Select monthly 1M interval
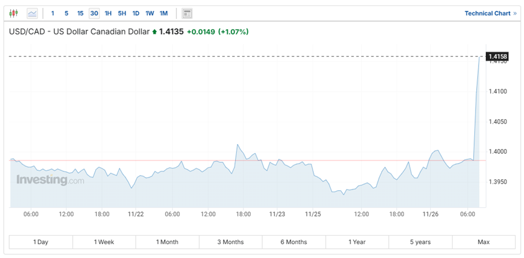This screenshot has height=258, width=524. [x=164, y=13]
